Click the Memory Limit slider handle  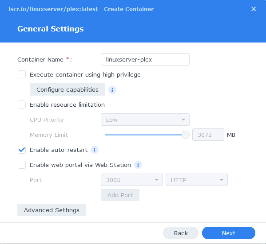(186, 135)
